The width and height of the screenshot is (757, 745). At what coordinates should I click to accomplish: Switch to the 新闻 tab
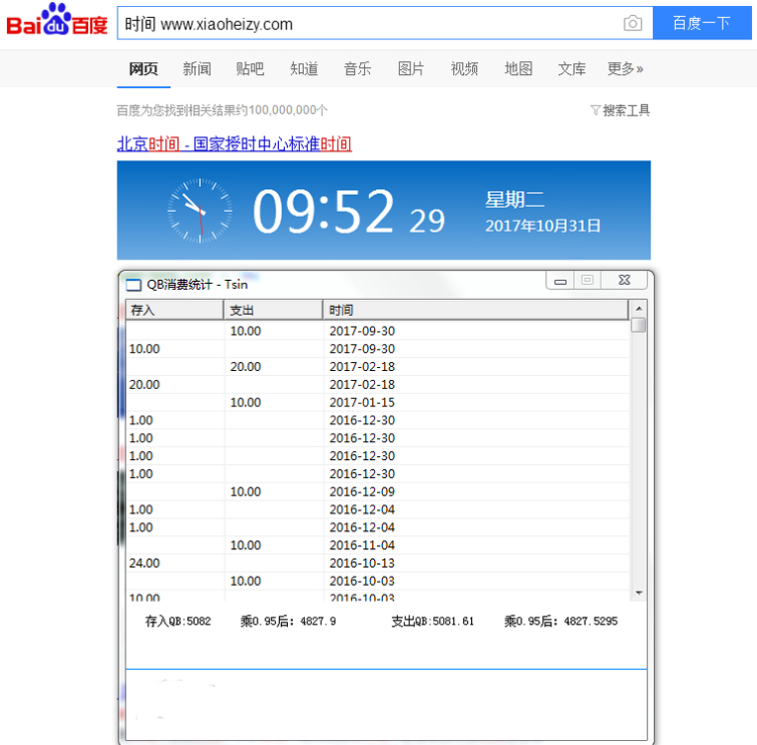point(197,68)
